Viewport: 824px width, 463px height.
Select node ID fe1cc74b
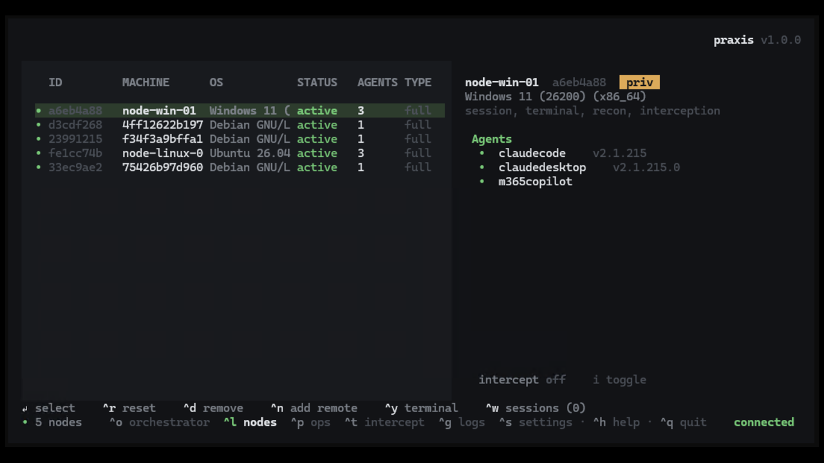point(75,153)
